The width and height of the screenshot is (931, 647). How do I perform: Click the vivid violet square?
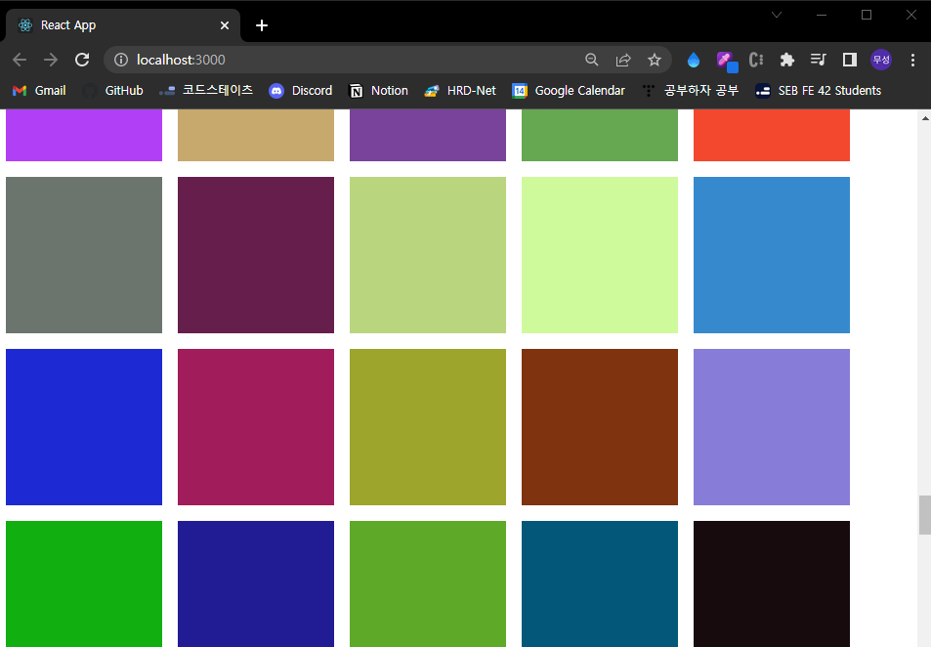click(84, 135)
